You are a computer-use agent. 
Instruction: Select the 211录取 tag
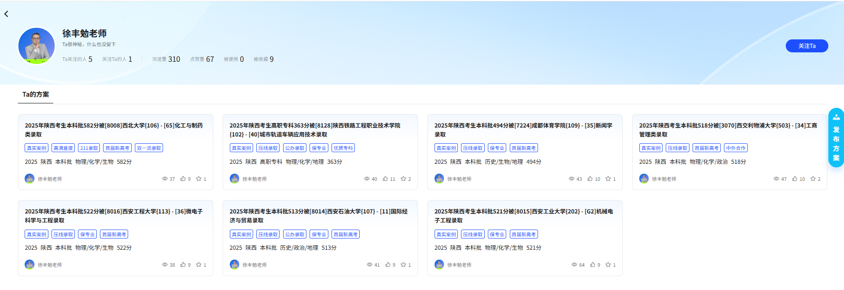tap(89, 148)
